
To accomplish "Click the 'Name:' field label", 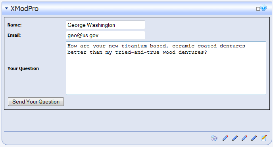I will (x=14, y=25).
